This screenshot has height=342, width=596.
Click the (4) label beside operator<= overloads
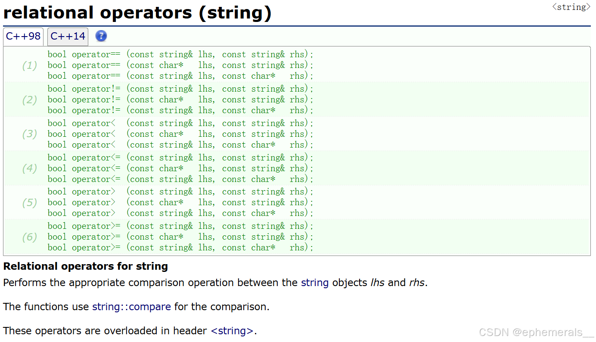pyautogui.click(x=30, y=168)
